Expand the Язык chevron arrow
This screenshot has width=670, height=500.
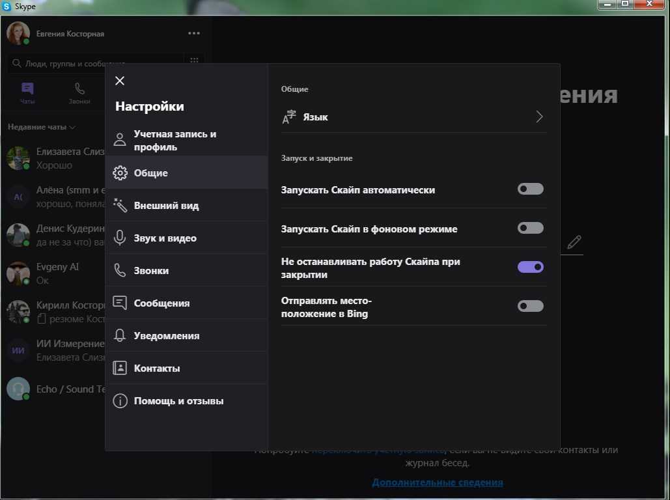click(x=539, y=117)
